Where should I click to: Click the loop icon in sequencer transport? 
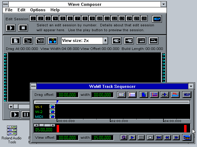(124, 138)
